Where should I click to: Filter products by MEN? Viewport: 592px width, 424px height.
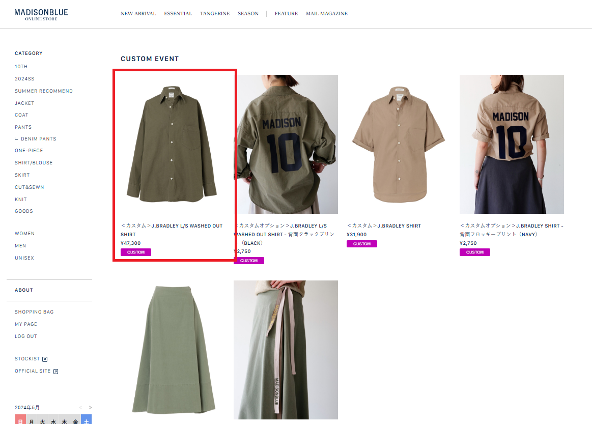20,246
